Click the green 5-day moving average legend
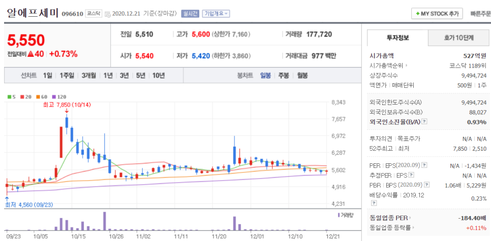This screenshot has width=491, height=241. pyautogui.click(x=11, y=96)
